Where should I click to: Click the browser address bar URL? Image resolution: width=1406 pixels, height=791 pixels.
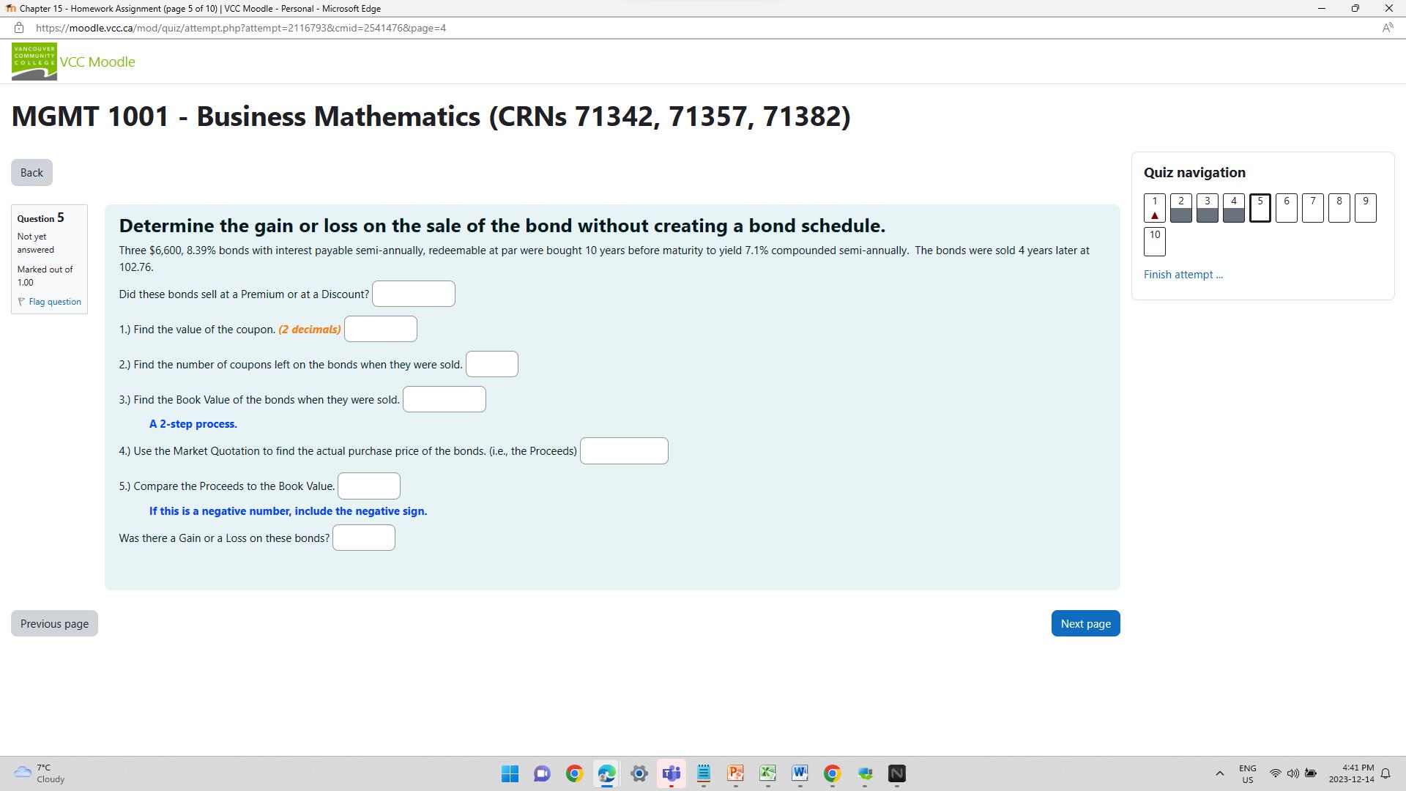tap(241, 28)
